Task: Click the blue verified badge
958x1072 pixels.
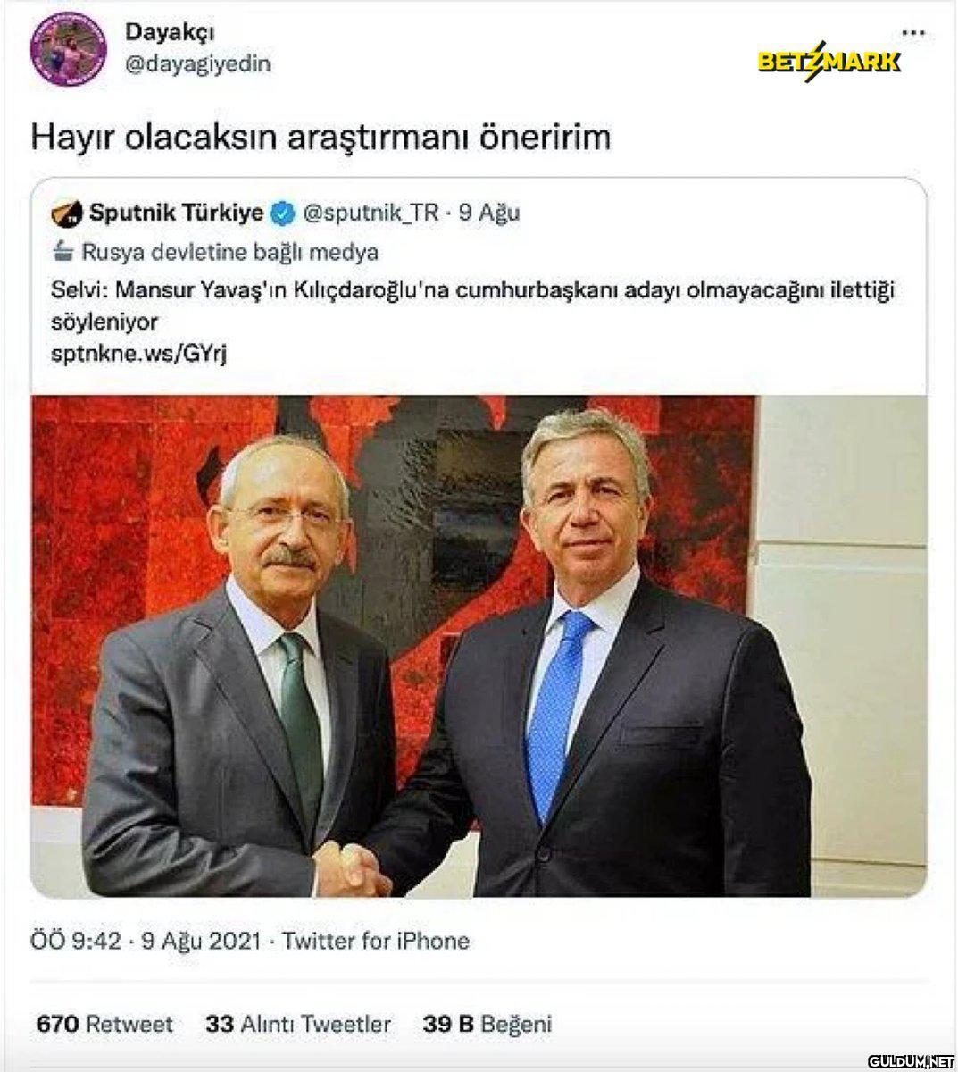Action: click(x=283, y=214)
